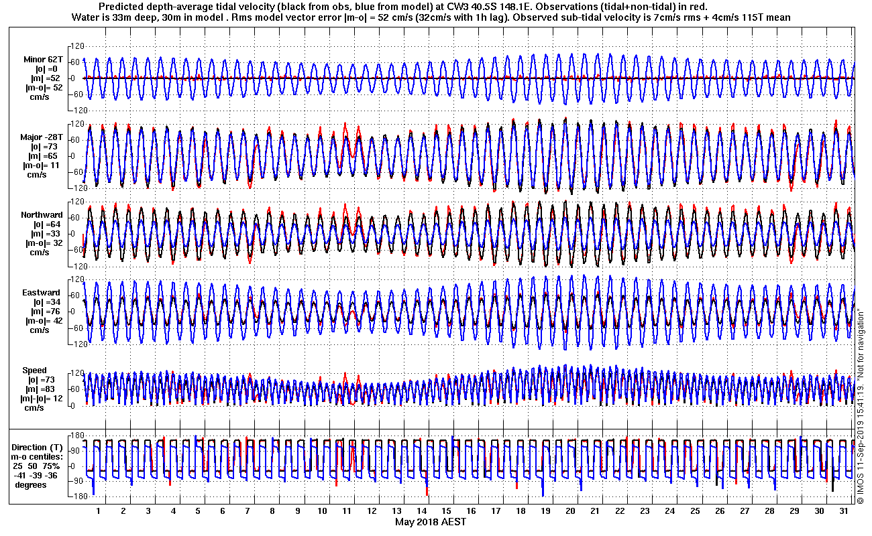
Task: Select '|m| =52' in the Minor panel
Action: pyautogui.click(x=44, y=78)
